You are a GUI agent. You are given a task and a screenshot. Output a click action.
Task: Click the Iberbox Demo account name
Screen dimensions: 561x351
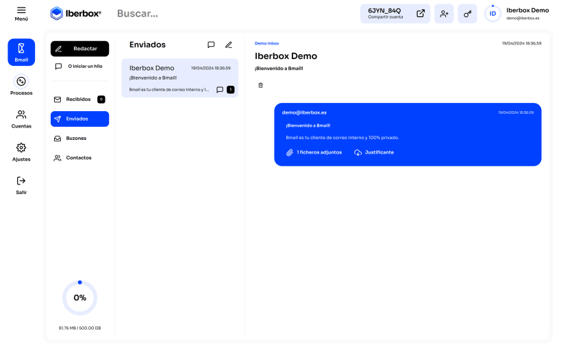point(527,10)
